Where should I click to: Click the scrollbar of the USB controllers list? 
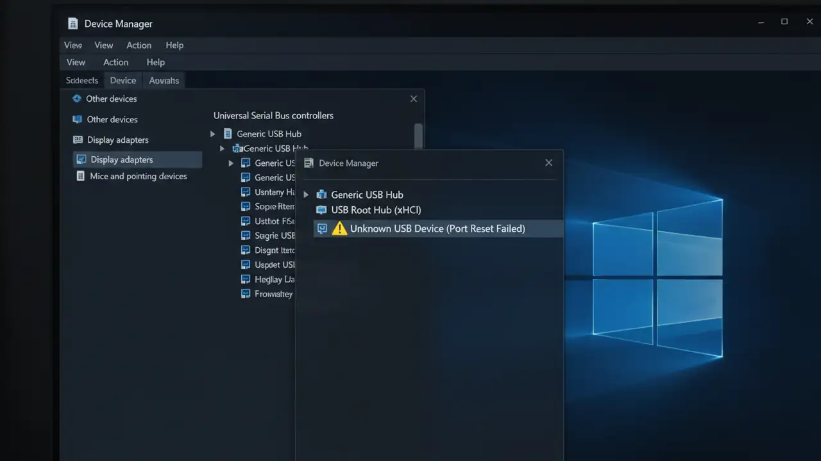click(x=418, y=138)
